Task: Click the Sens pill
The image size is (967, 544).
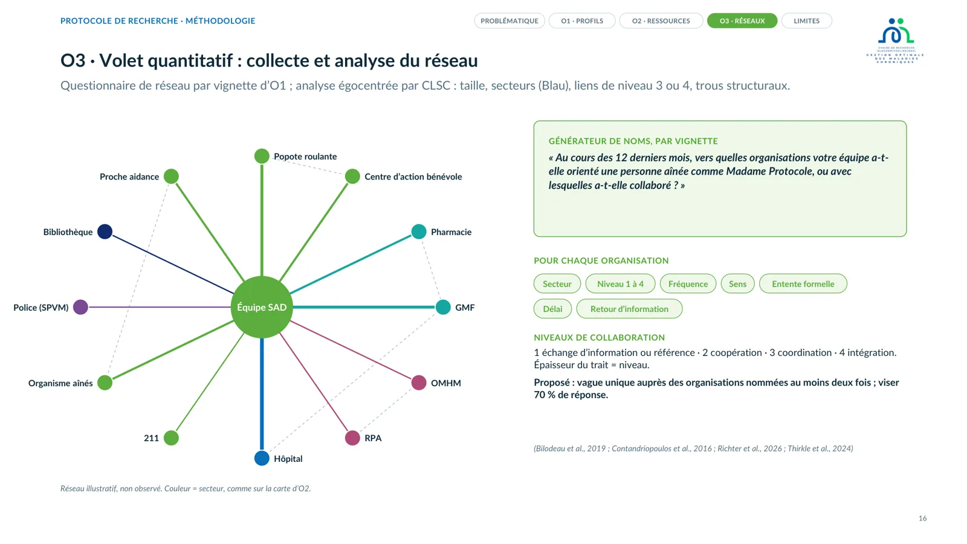Action: point(737,283)
